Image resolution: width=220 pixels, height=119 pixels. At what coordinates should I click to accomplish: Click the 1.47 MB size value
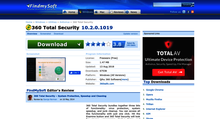pyautogui.click(x=104, y=62)
